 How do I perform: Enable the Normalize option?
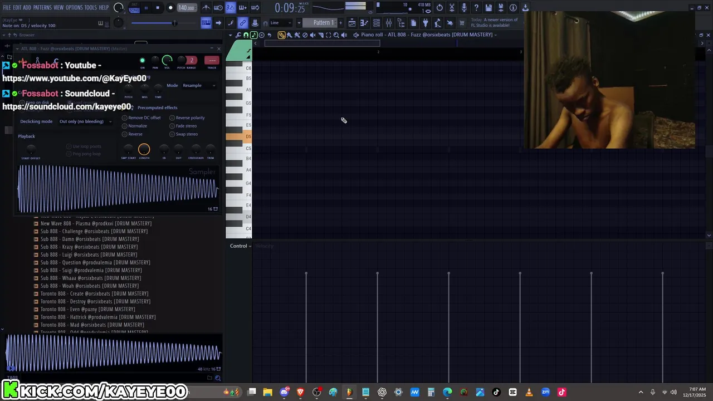click(134, 126)
